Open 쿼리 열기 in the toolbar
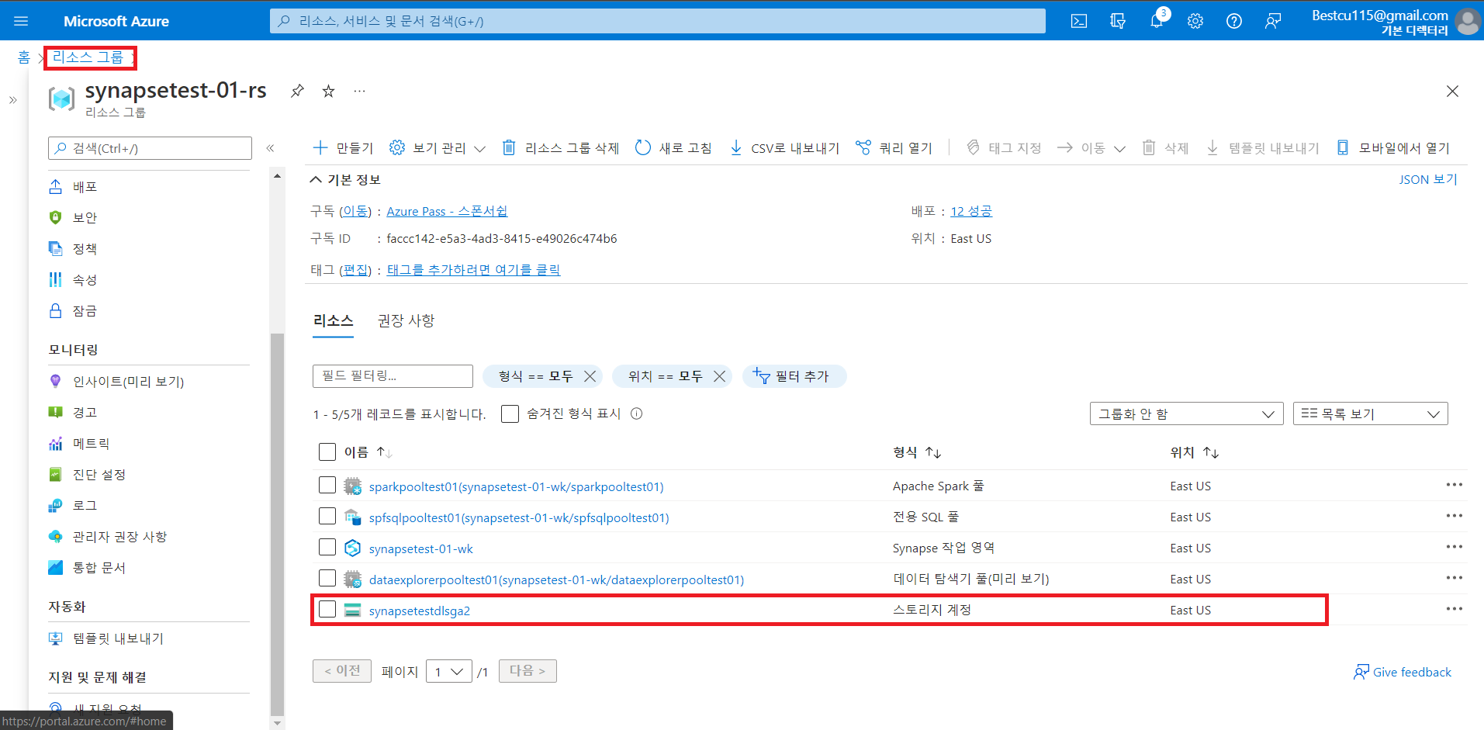 click(x=894, y=148)
